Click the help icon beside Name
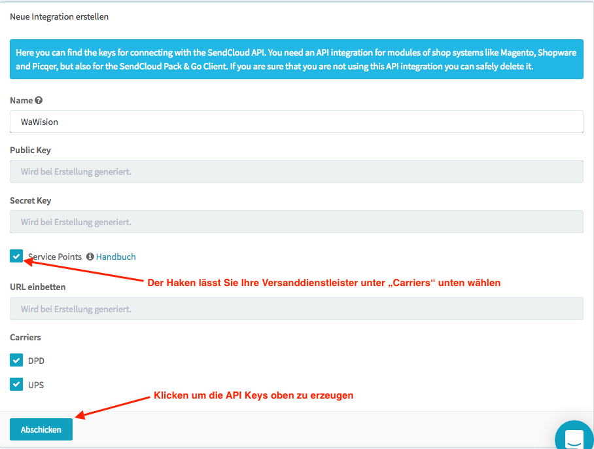Image resolution: width=594 pixels, height=449 pixels. (39, 101)
